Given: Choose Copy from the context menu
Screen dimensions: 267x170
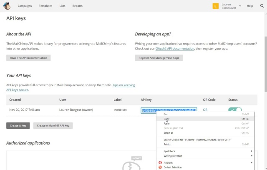Looking at the screenshot, I should click(205, 119).
